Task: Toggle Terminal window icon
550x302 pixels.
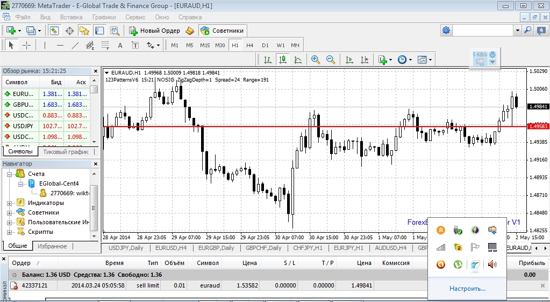Action: 99,31
